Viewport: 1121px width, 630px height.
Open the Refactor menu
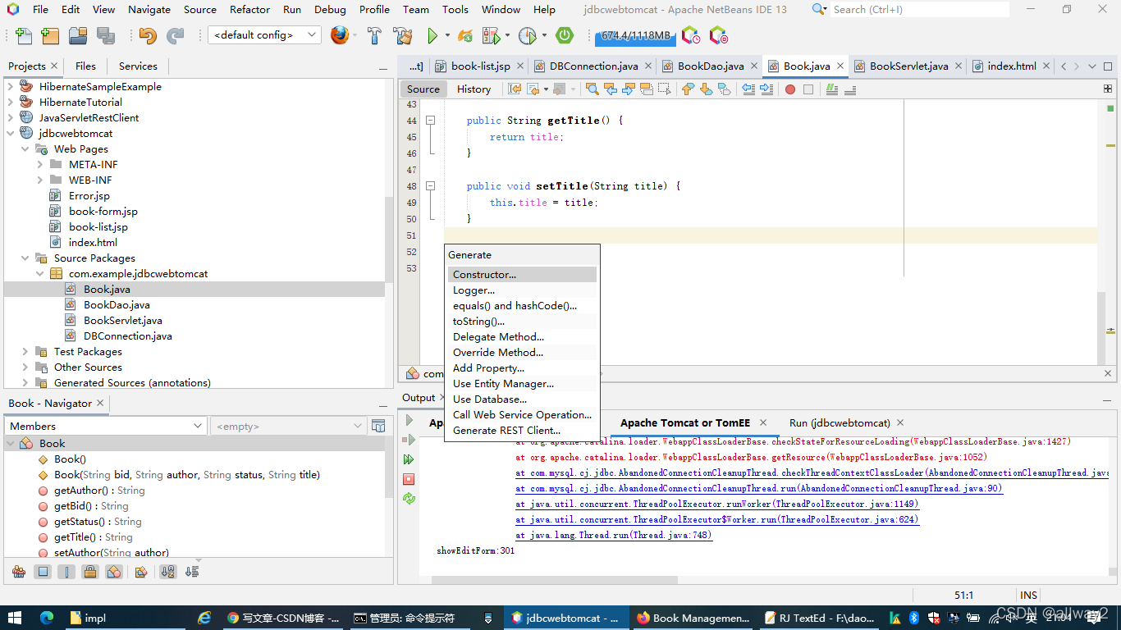coord(249,9)
